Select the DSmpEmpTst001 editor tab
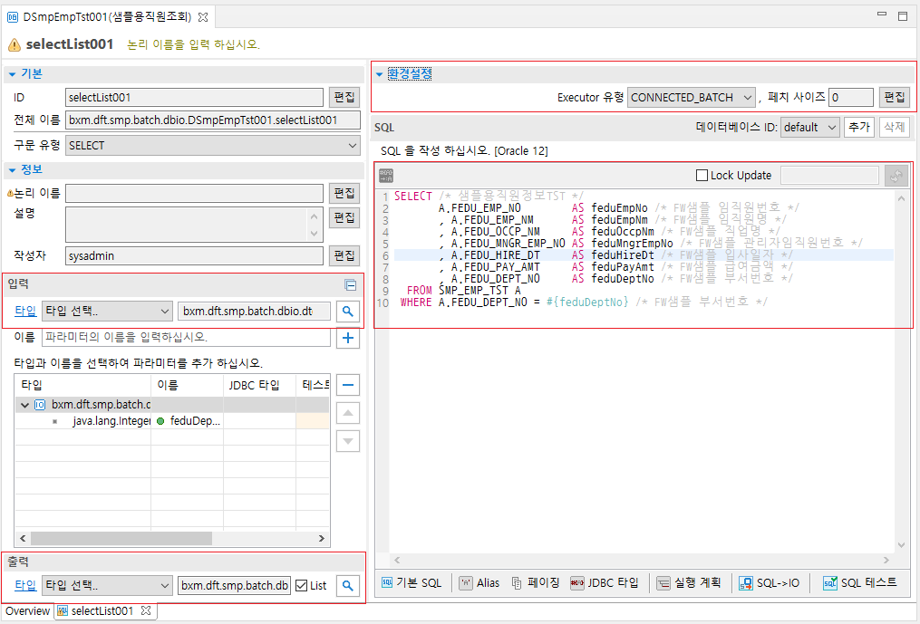Screen dimensions: 920x624 pyautogui.click(x=107, y=17)
